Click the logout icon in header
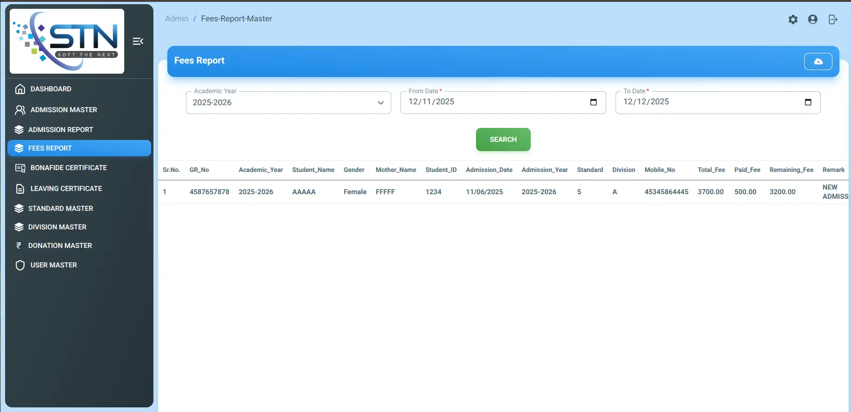Screen dimensions: 851x412 (832, 19)
